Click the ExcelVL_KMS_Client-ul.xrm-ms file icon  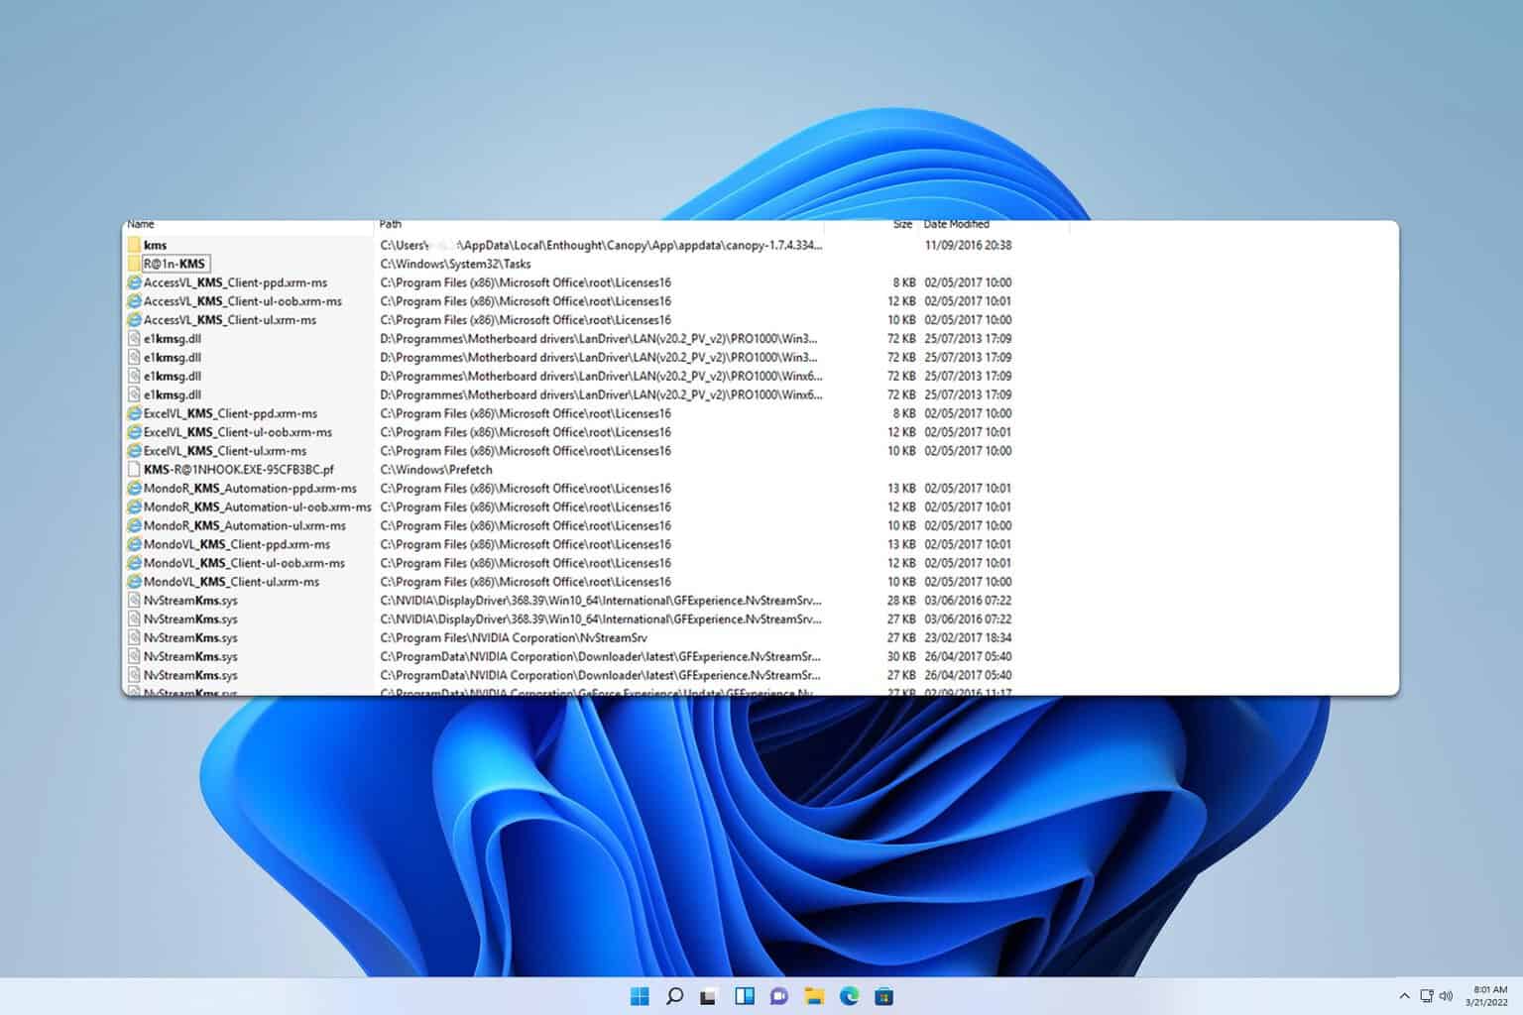(x=134, y=451)
